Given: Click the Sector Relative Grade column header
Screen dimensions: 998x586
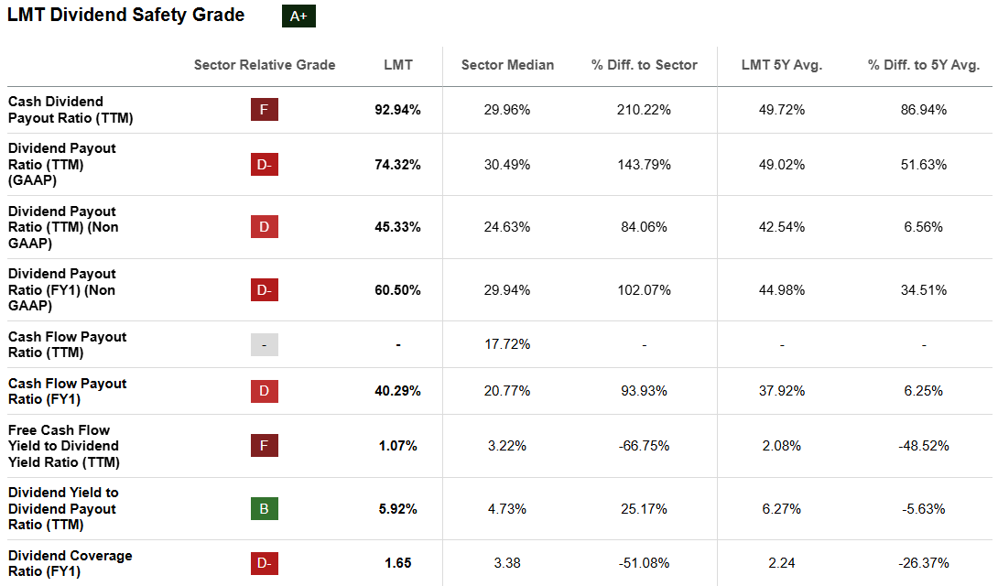Looking at the screenshot, I should point(265,65).
